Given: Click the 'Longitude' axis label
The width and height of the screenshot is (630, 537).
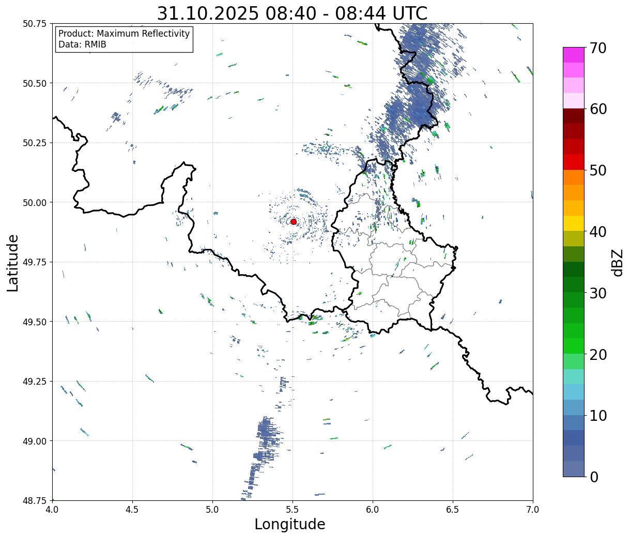Looking at the screenshot, I should (290, 524).
